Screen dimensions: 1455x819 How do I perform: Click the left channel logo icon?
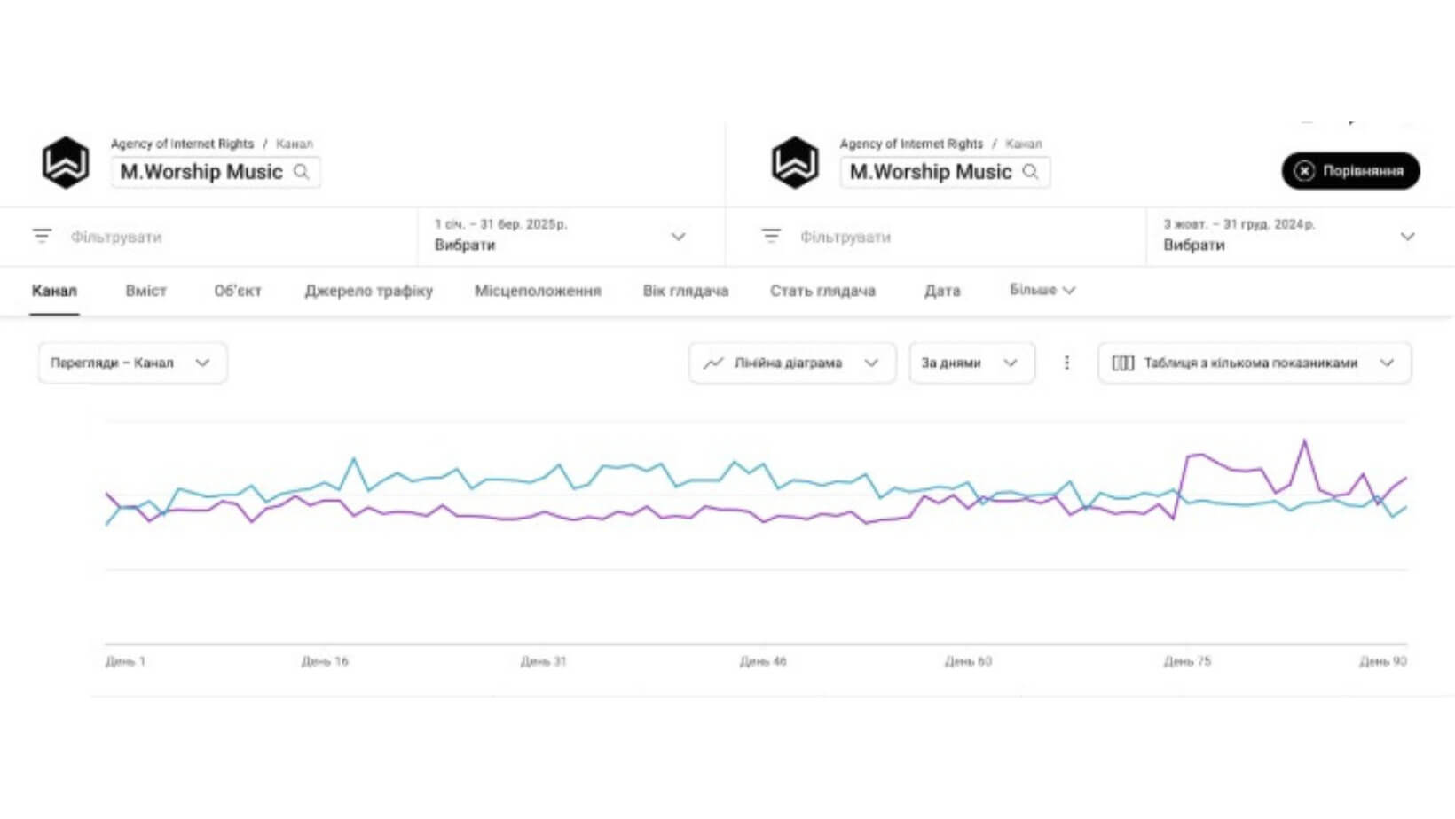[x=66, y=163]
